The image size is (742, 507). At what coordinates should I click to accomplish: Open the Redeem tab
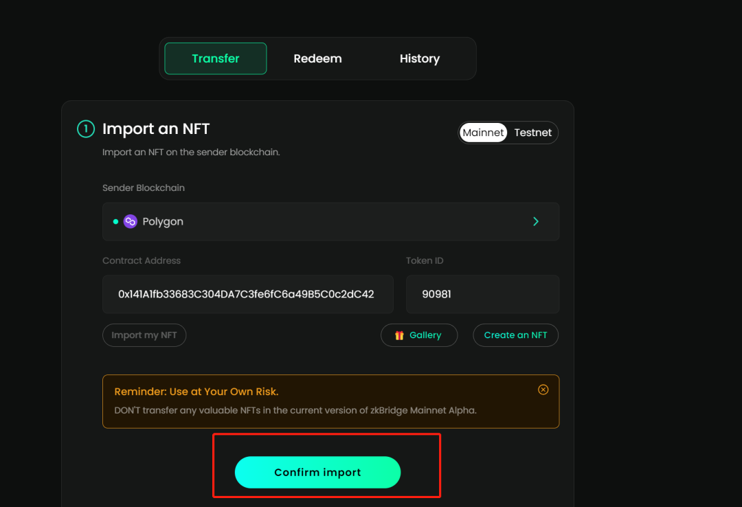pyautogui.click(x=317, y=58)
